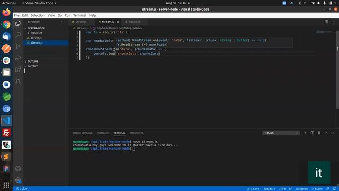The height and width of the screenshot is (191, 339).
Task: Click the editor minimap
Action: tap(324, 32)
